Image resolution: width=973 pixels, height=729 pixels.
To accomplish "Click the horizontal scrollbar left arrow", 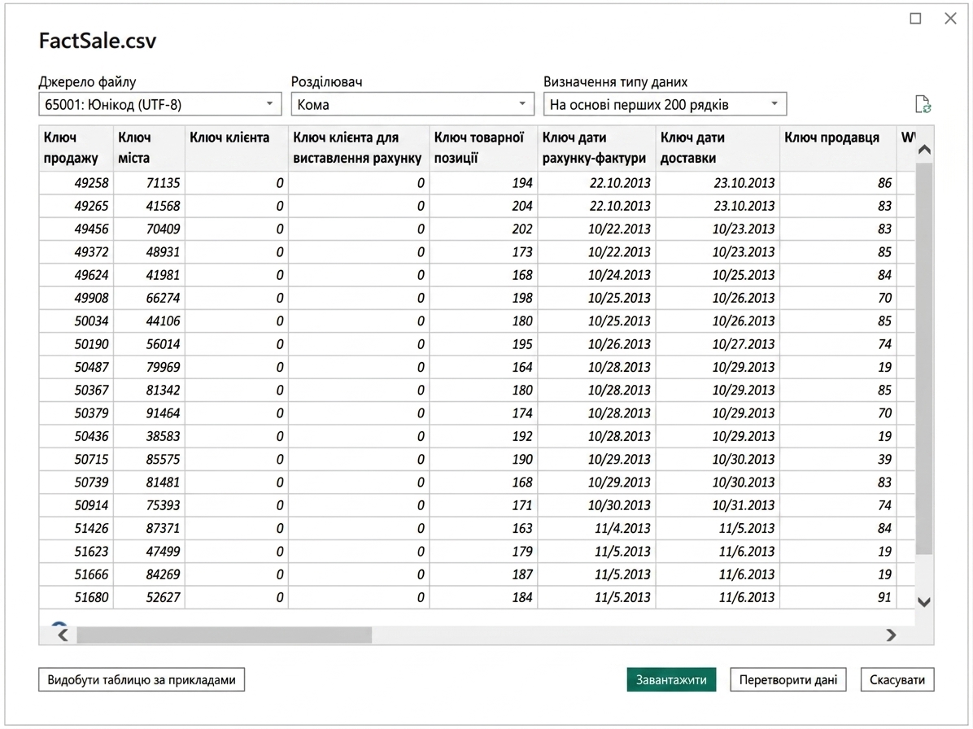I will tap(63, 635).
